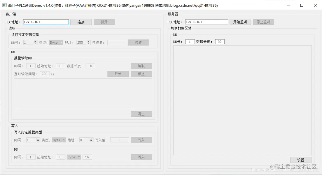The image size is (322, 175).
Task: Click the 设置 button in the server panel
Action: pyautogui.click(x=300, y=160)
